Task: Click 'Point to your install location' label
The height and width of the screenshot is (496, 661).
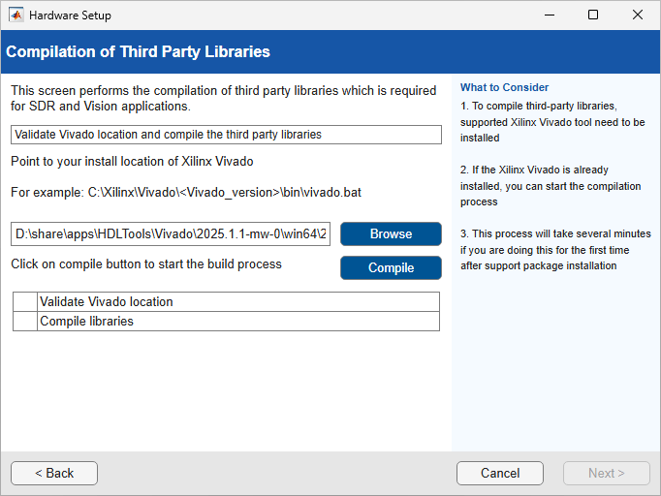Action: point(132,162)
